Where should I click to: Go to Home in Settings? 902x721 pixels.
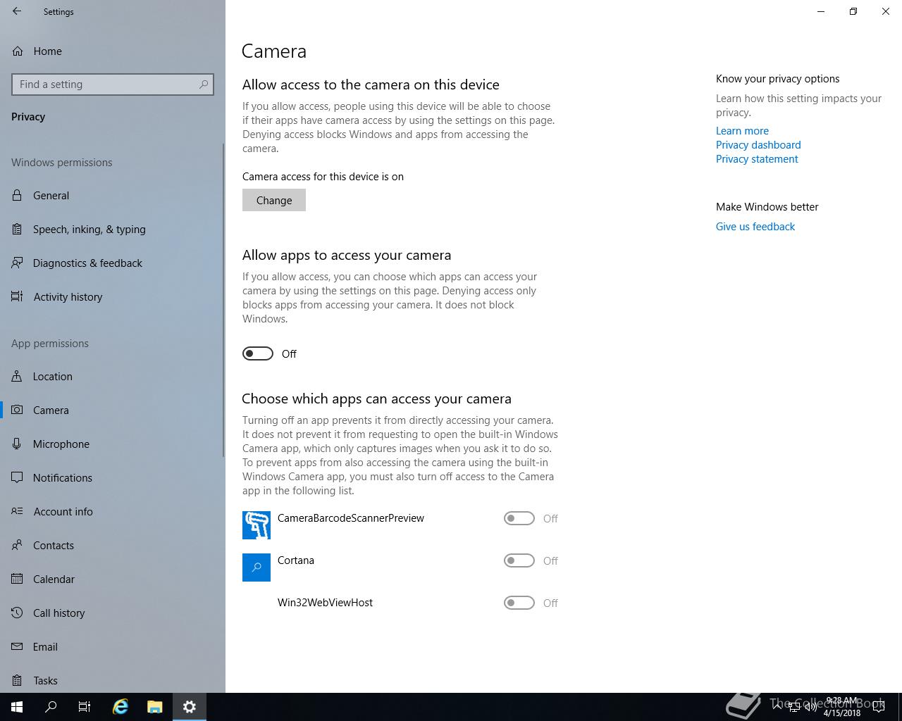pyautogui.click(x=47, y=51)
